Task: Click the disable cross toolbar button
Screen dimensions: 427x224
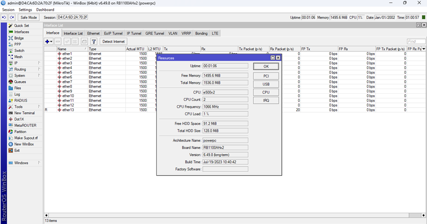Action: point(75,42)
